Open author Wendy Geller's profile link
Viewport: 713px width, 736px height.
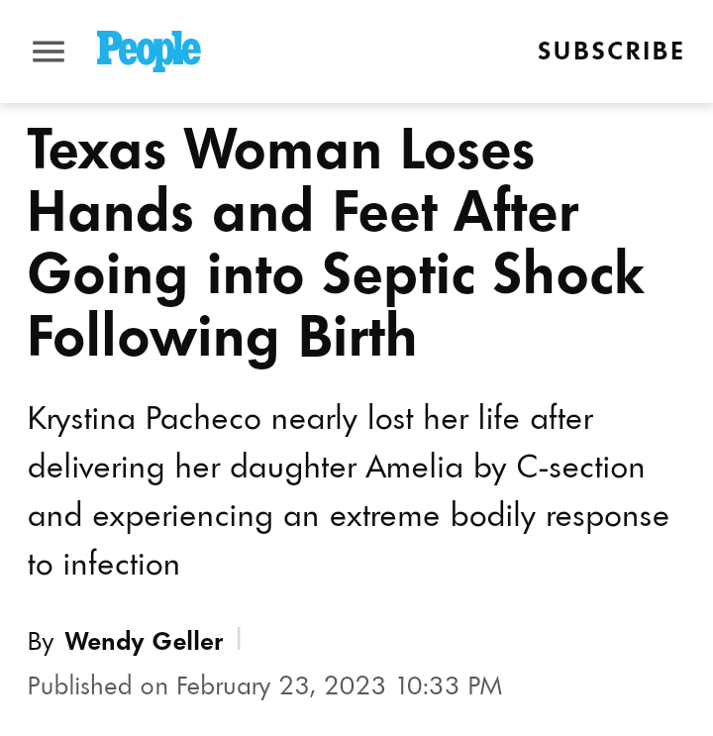(x=144, y=642)
